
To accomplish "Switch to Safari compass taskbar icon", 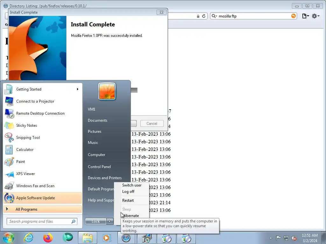I will tap(126, 238).
